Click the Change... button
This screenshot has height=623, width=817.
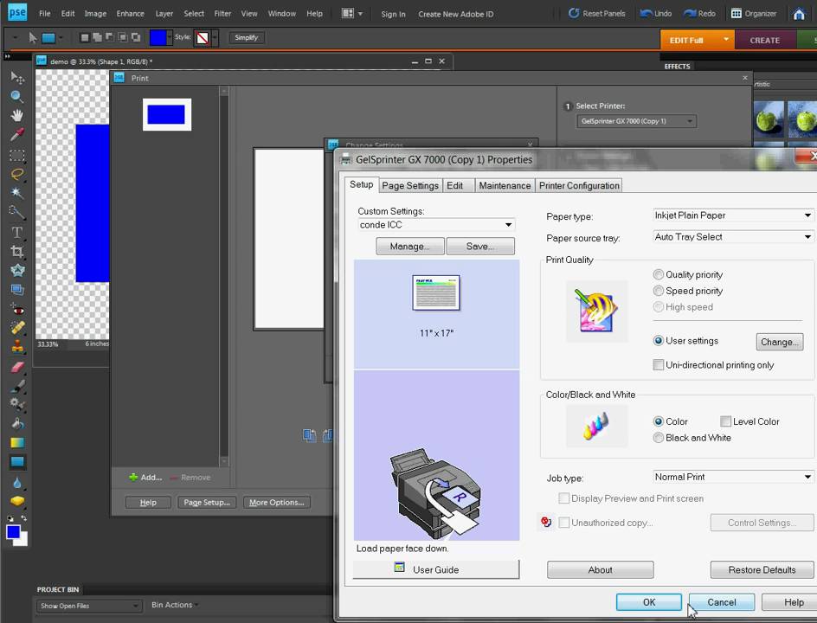780,342
